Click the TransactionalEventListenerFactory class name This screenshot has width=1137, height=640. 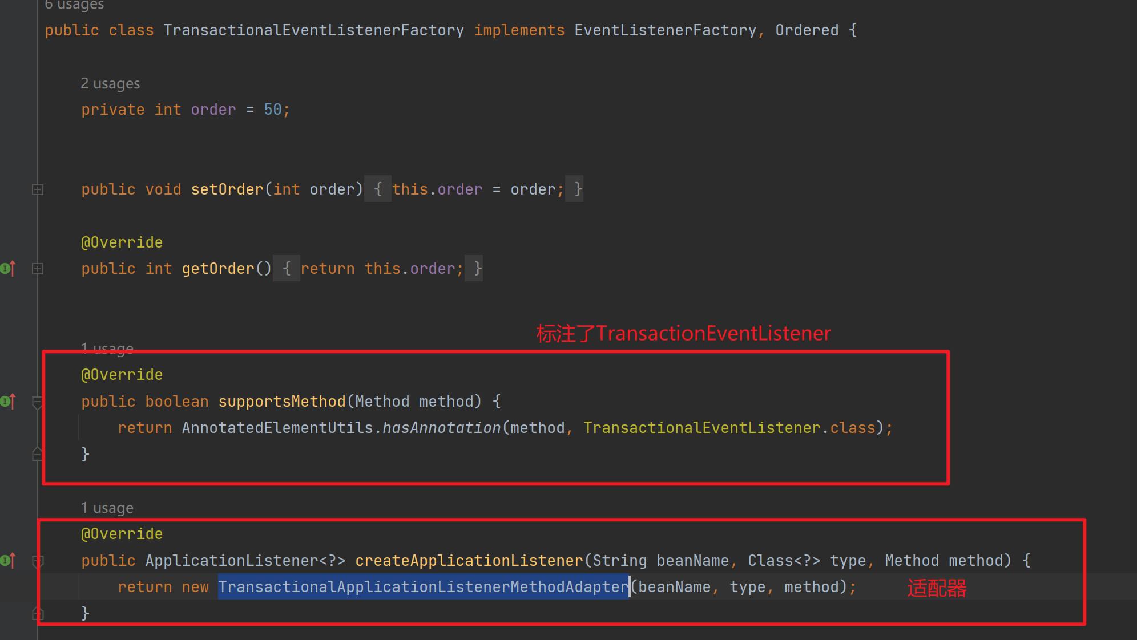click(x=314, y=30)
